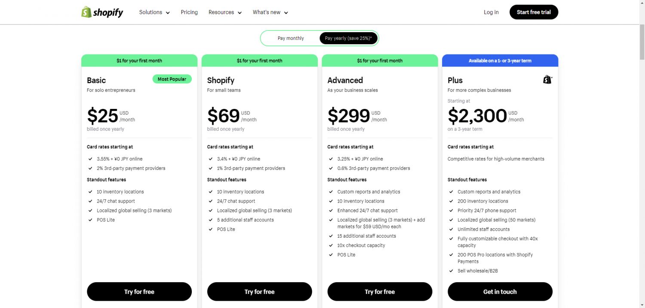Click checkmark next to Unlimited staff accounts

coord(451,229)
